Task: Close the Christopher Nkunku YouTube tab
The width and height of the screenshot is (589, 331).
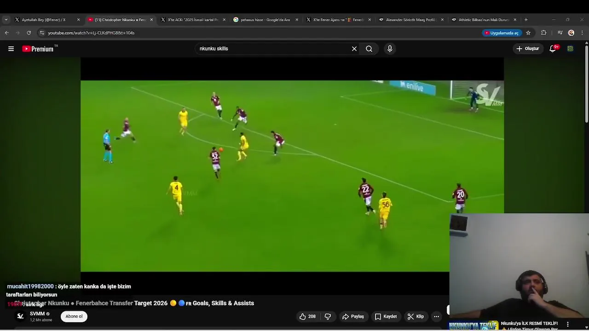Action: pos(151,20)
